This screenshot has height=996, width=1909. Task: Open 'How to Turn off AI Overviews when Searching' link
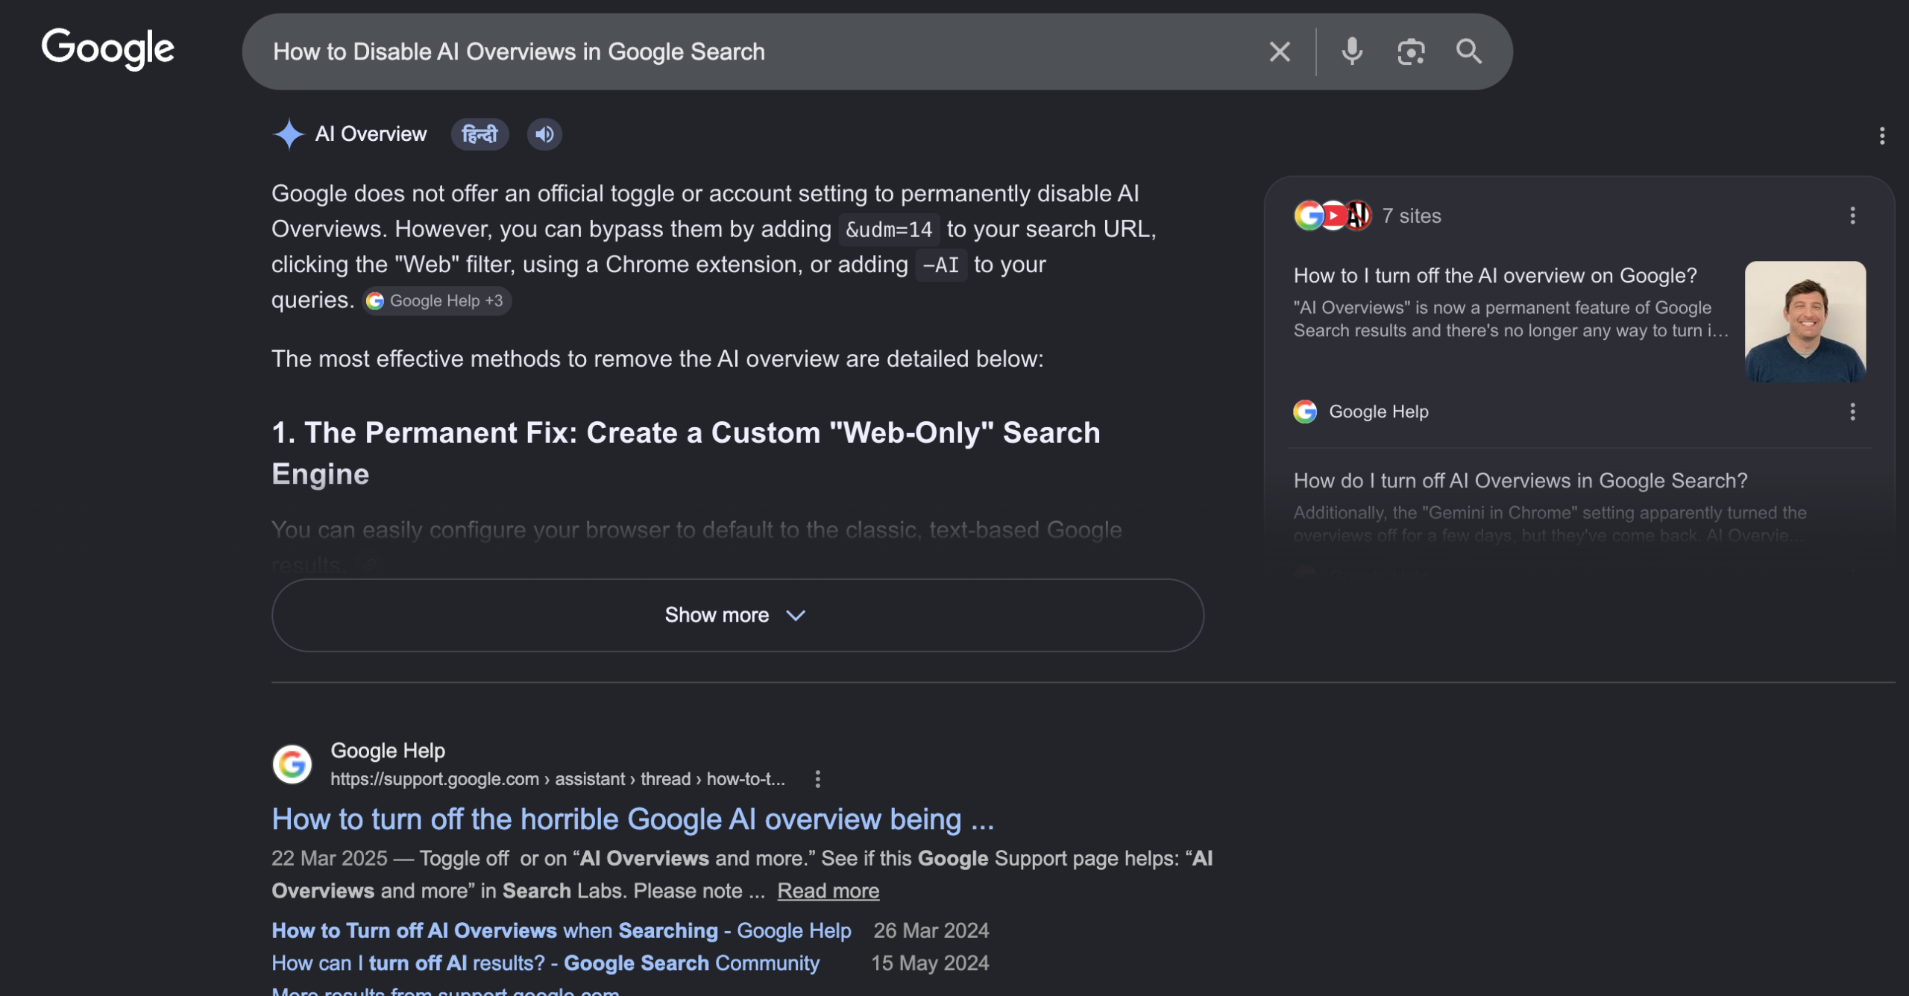561,930
